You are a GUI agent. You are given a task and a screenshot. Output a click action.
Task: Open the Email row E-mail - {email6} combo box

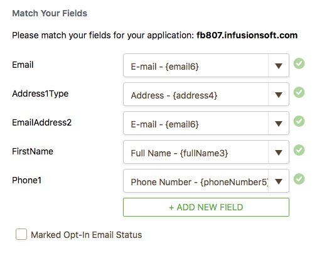[206, 65]
